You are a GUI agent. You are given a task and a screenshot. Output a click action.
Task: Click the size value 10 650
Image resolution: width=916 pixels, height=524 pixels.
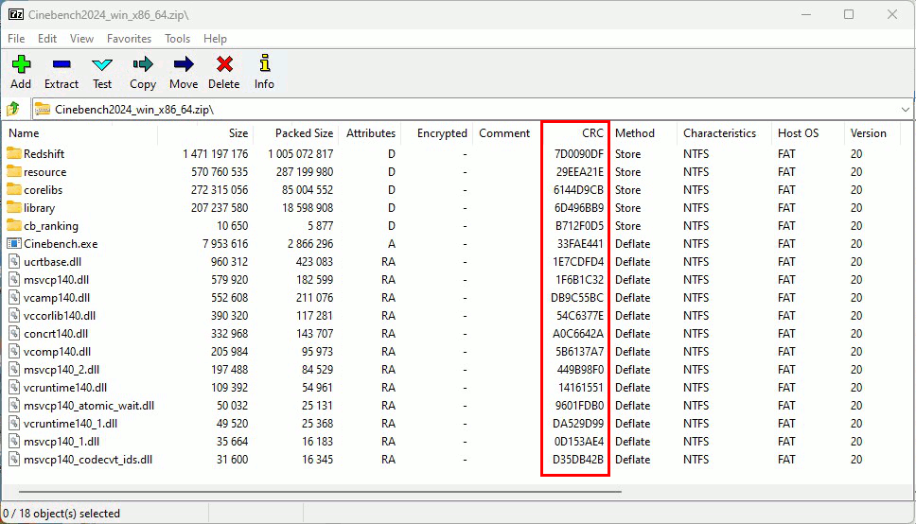233,226
